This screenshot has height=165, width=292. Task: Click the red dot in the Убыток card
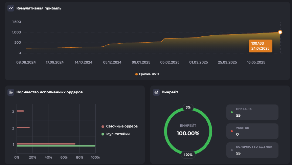click(231, 131)
